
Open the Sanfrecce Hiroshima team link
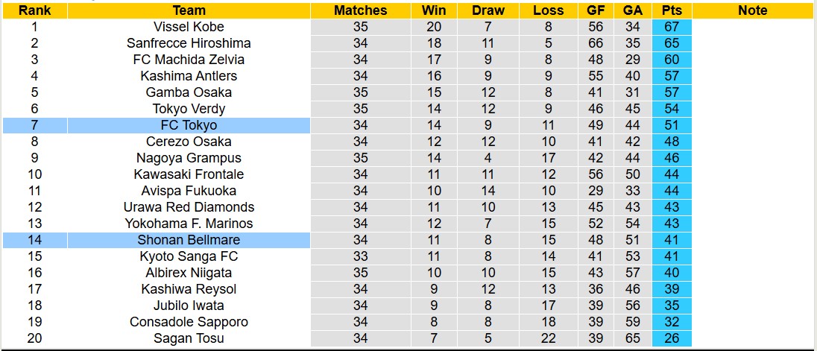point(189,43)
